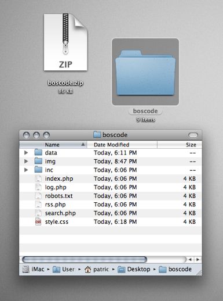Click the iMac computer icon in path bar
The width and height of the screenshot is (223, 301).
(25, 269)
